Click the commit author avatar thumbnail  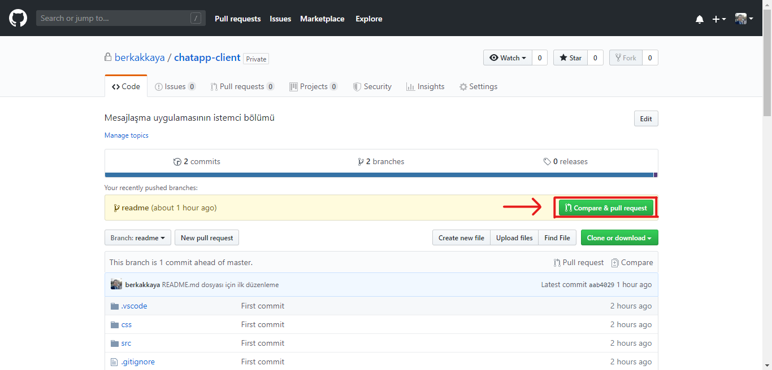tap(116, 284)
